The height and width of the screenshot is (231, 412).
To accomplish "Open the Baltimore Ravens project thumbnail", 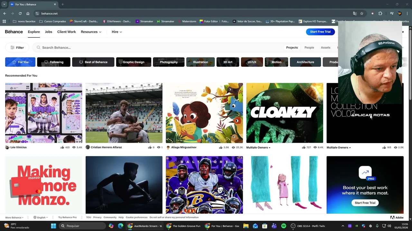I will click(204, 185).
